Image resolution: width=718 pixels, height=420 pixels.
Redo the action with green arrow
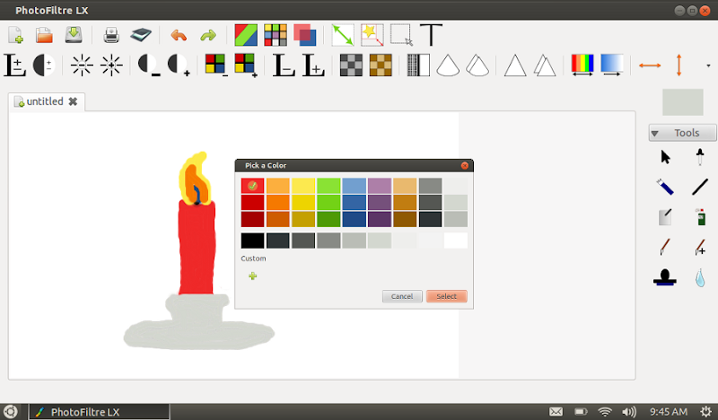[208, 35]
